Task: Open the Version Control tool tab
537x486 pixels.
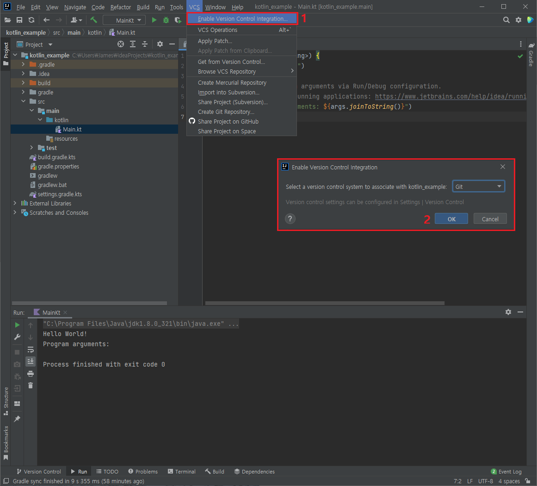Action: 39,471
